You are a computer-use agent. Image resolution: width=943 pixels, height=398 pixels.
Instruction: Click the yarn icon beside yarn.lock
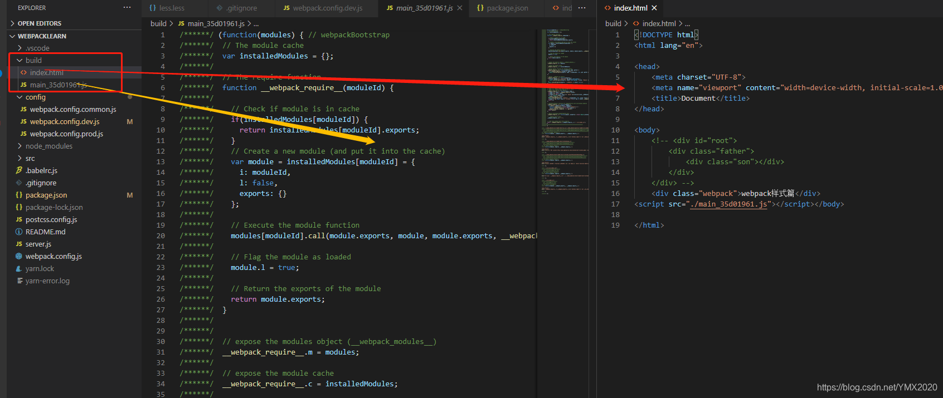pos(19,268)
